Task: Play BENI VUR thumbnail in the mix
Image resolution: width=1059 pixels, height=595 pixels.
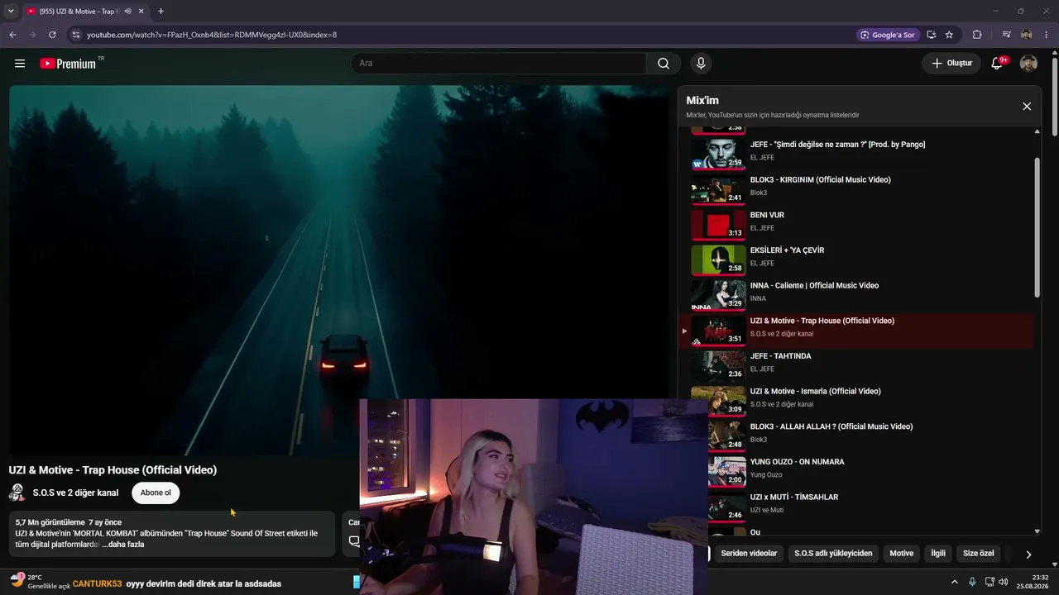Action: 718,224
